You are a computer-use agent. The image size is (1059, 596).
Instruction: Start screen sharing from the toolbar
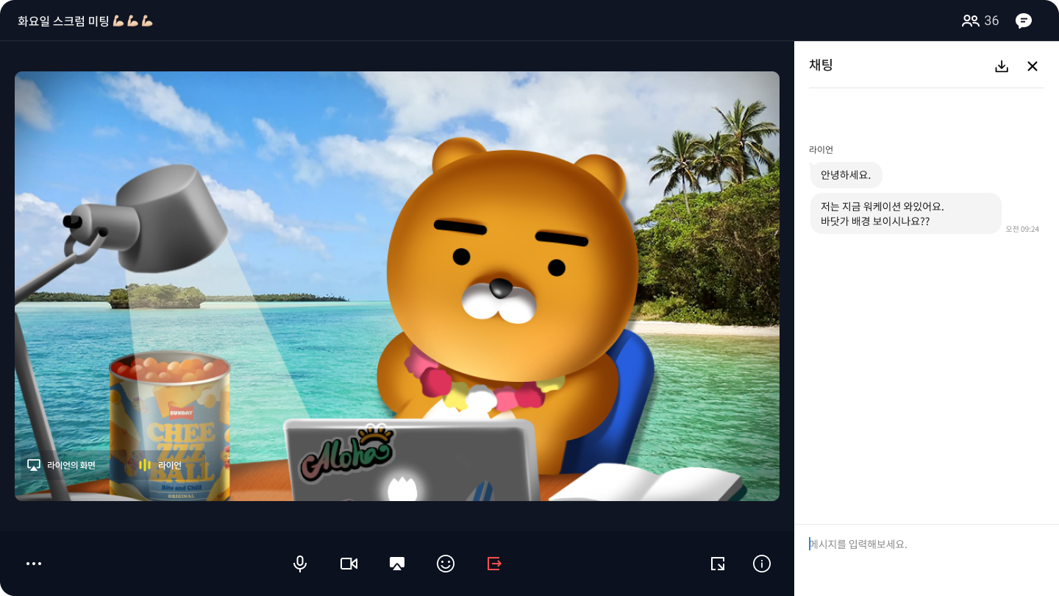point(397,564)
